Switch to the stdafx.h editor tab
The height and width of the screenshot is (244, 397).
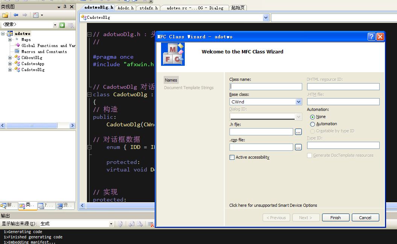149,8
